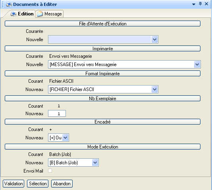Screen dimensions: 212x190
Task: Click the Abandon button
Action: [x=62, y=184]
